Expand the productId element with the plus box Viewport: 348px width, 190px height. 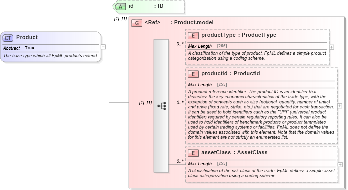pos(340,106)
